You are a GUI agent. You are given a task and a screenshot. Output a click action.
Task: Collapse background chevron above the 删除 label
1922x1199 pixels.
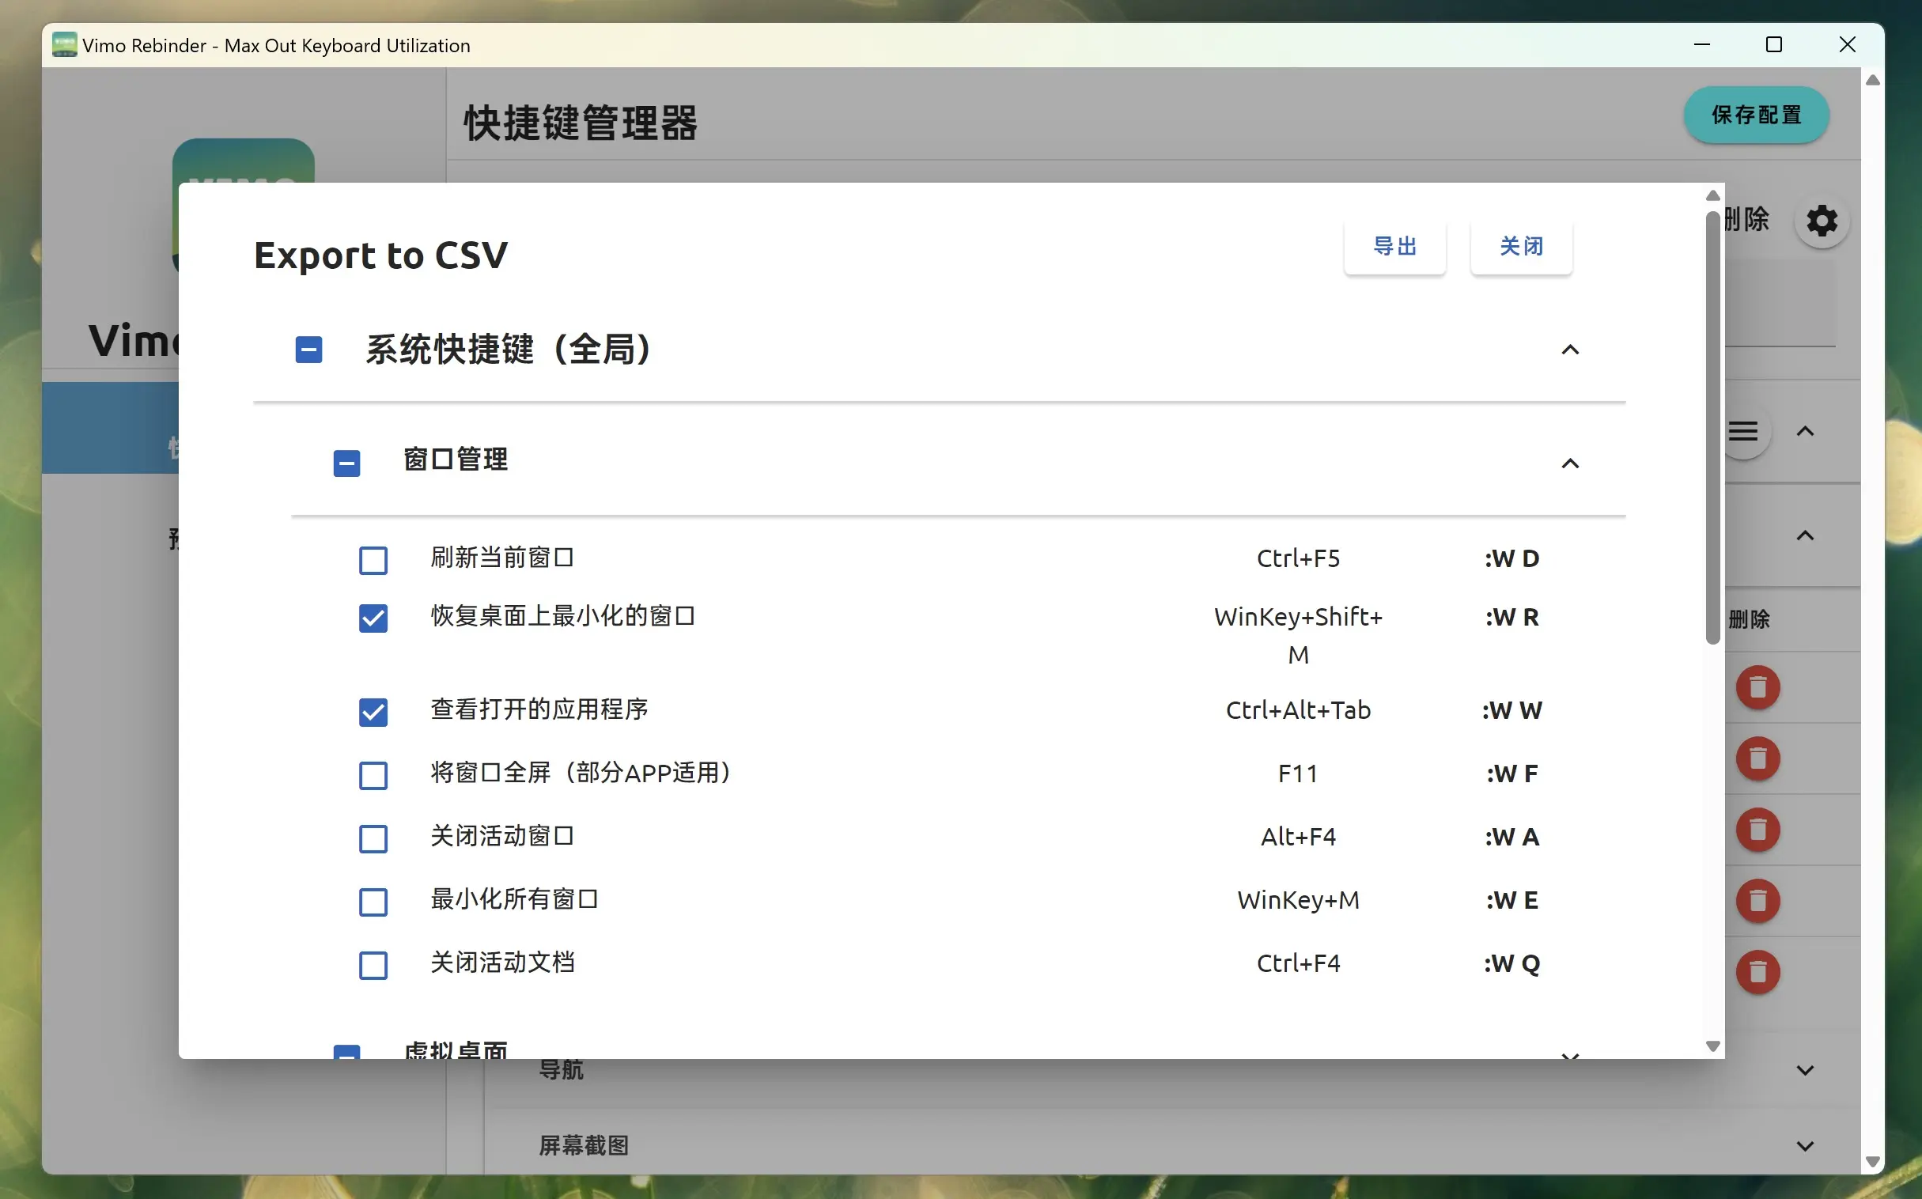pyautogui.click(x=1805, y=536)
